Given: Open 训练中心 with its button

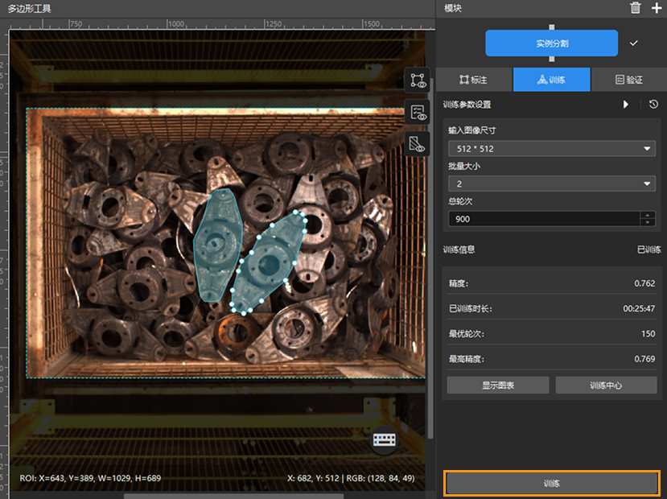Looking at the screenshot, I should pos(607,386).
